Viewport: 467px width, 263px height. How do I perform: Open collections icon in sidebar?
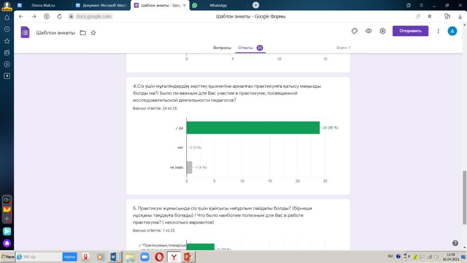coord(7,53)
